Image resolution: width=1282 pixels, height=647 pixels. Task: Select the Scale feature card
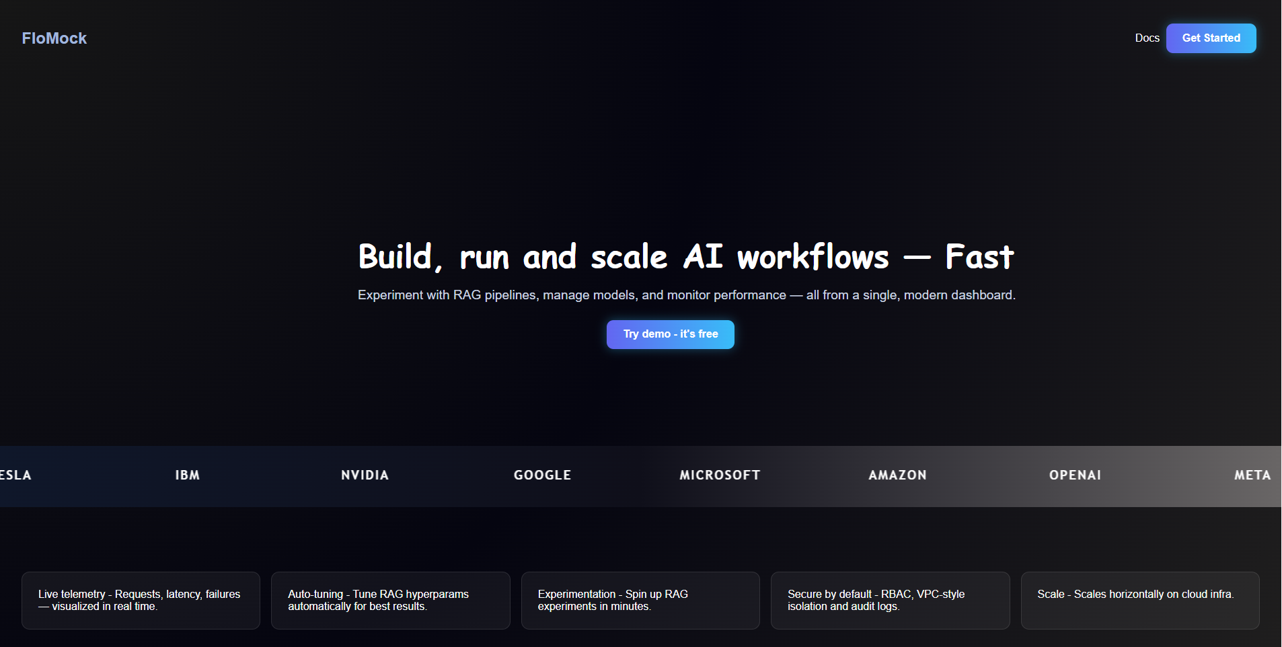[x=1139, y=601]
